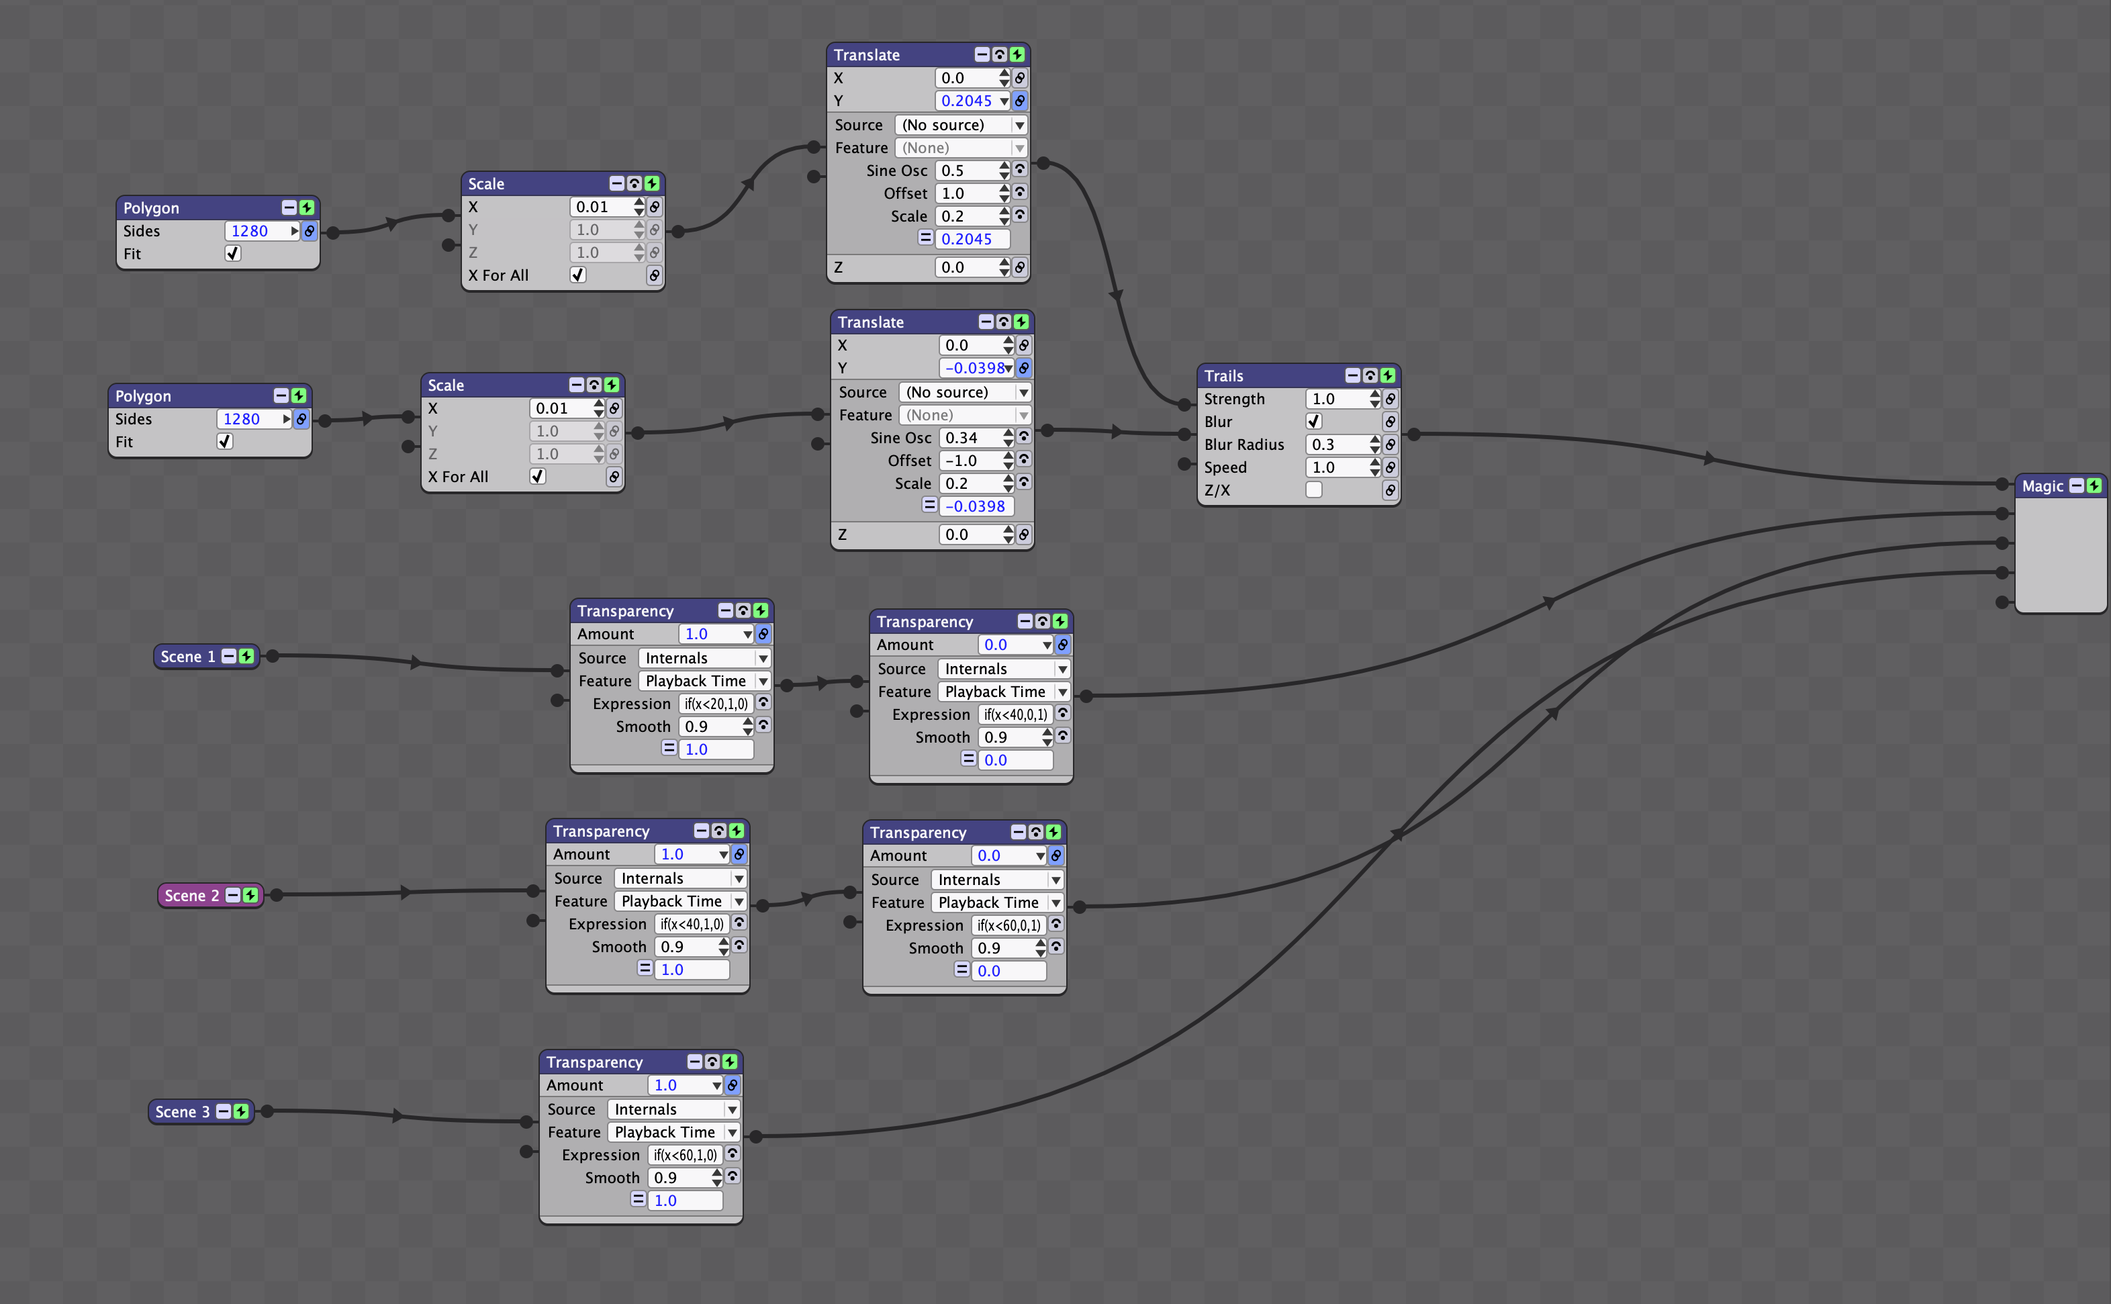2111x1304 pixels.
Task: Click link icon beside upper Polygon Sides
Action: 309,231
